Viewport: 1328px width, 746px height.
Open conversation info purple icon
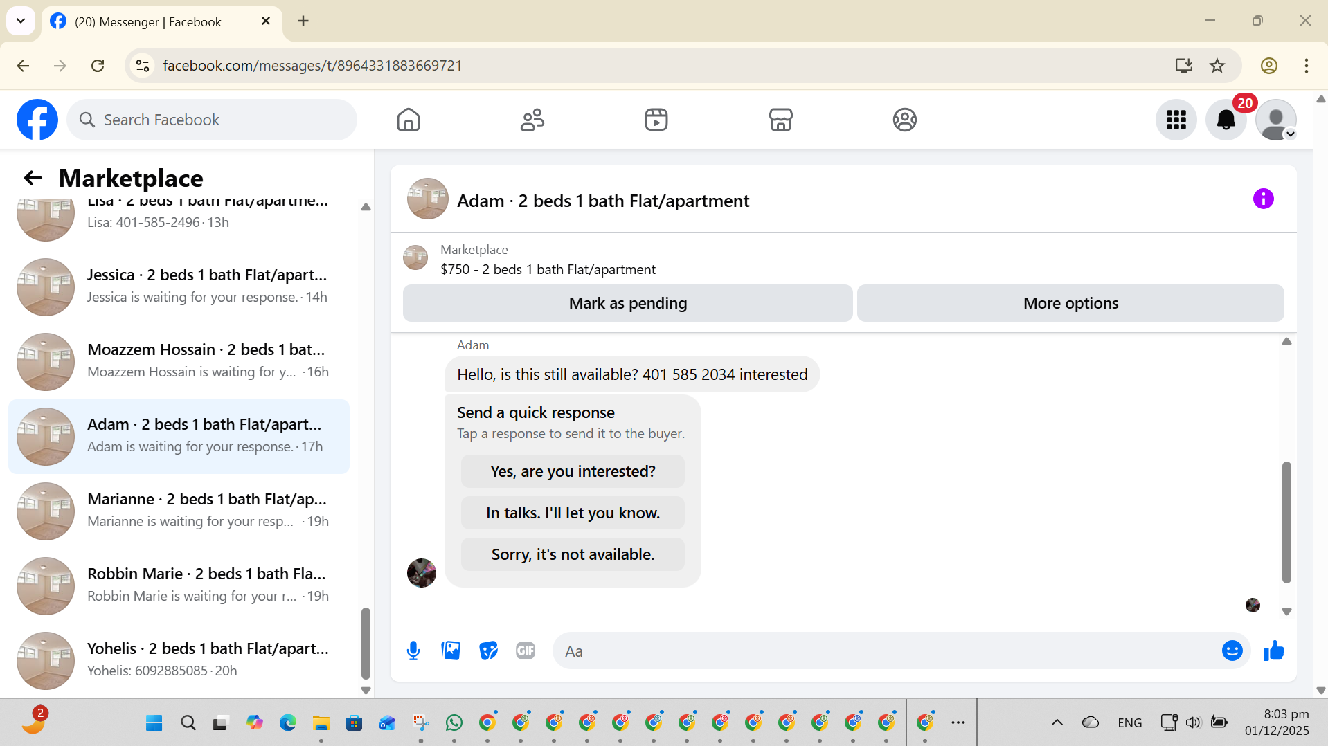(1263, 199)
